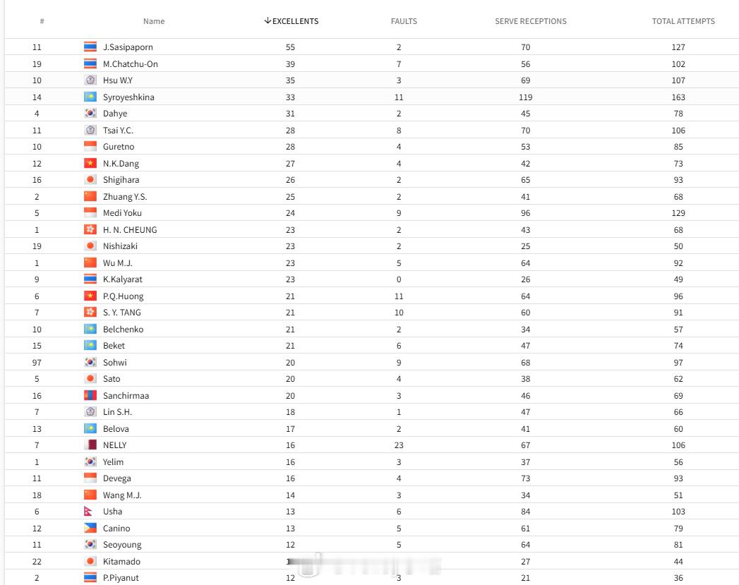Click the Thailand flag beside J.Sasipaporn
The height and width of the screenshot is (585, 739).
[x=90, y=47]
